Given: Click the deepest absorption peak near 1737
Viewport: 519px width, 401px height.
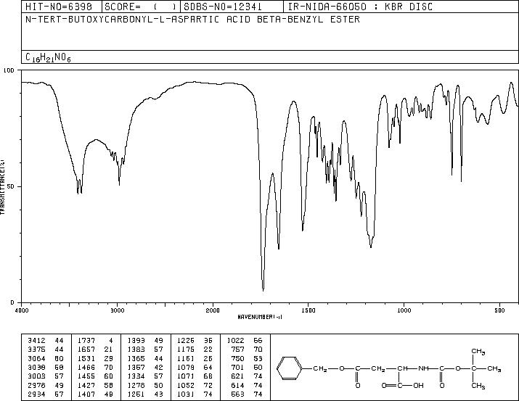Looking at the screenshot, I should (x=263, y=289).
